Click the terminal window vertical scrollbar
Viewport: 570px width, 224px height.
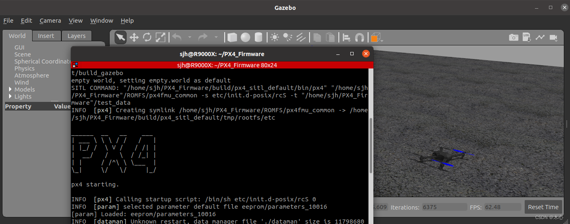coord(371,145)
